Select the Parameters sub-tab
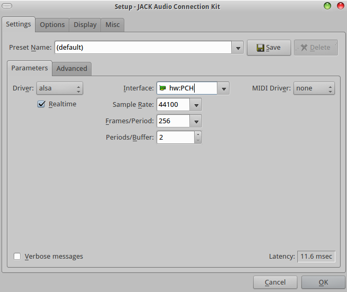Screen dimensions: 347x292 pos(30,68)
